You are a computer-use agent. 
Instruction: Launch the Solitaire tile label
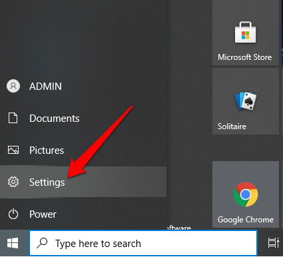(232, 127)
